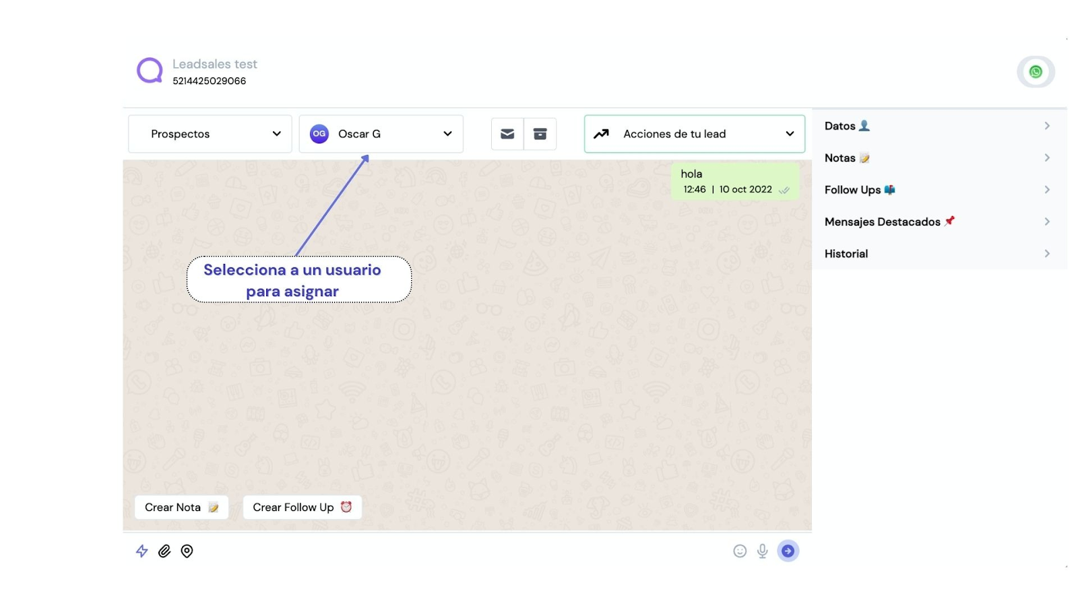Click the location pin icon
Viewport: 1078px width, 606px height.
[x=187, y=551]
